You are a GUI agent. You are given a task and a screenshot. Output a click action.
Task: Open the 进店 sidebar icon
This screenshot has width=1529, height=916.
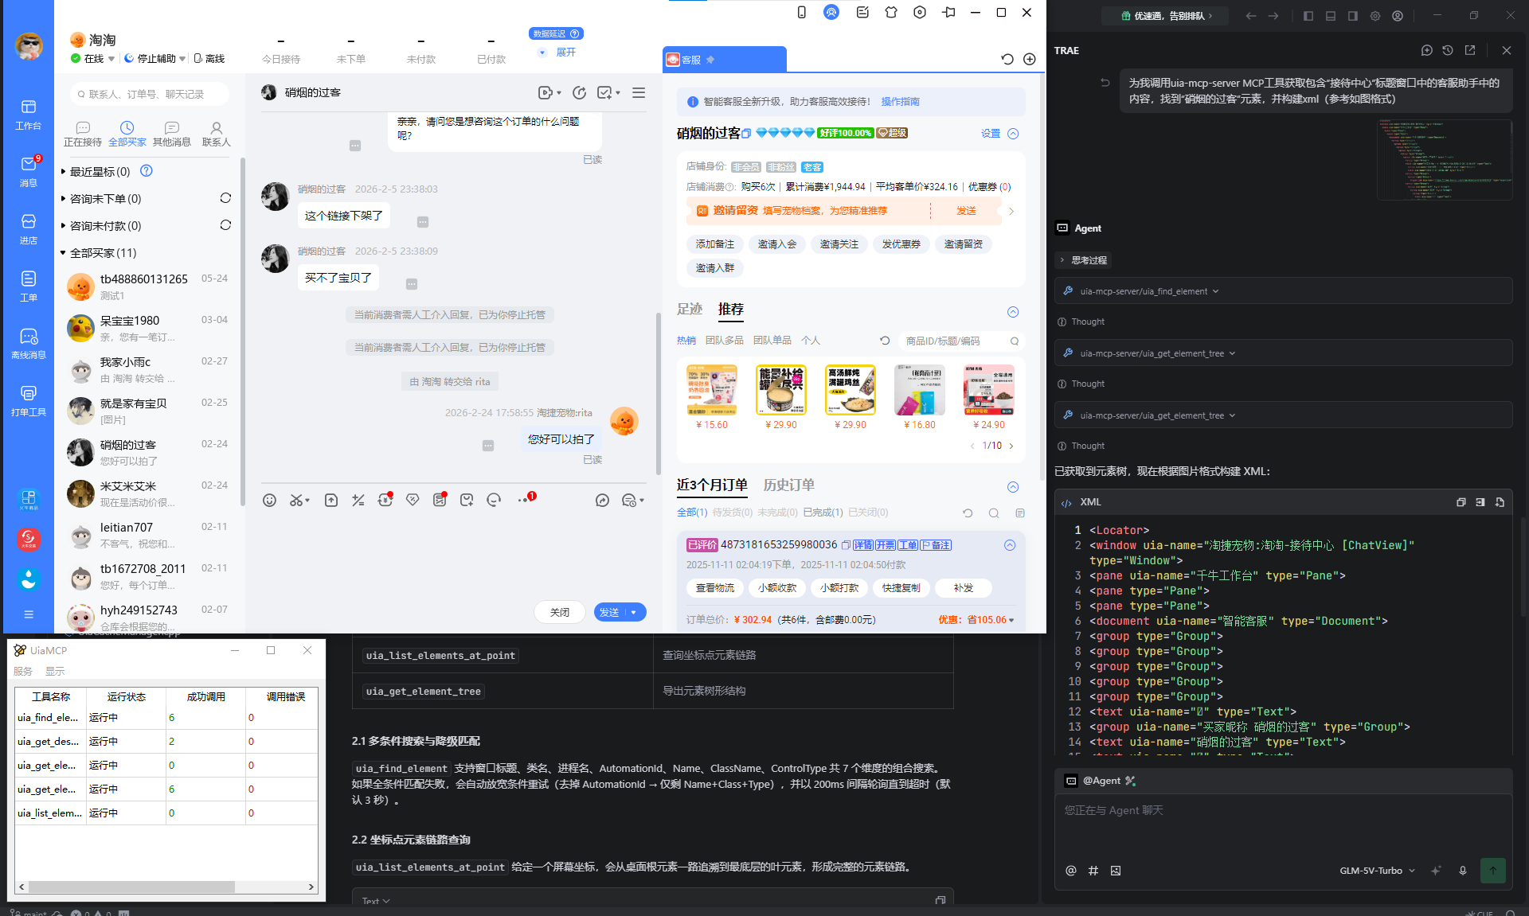pos(29,228)
